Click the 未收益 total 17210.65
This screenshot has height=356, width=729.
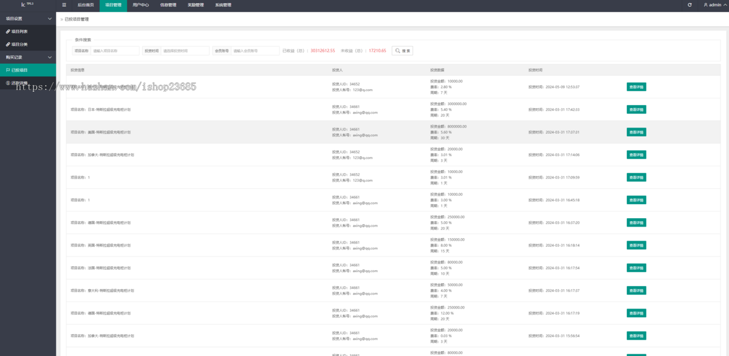(377, 51)
